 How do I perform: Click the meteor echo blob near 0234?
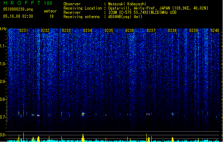coord(83,114)
